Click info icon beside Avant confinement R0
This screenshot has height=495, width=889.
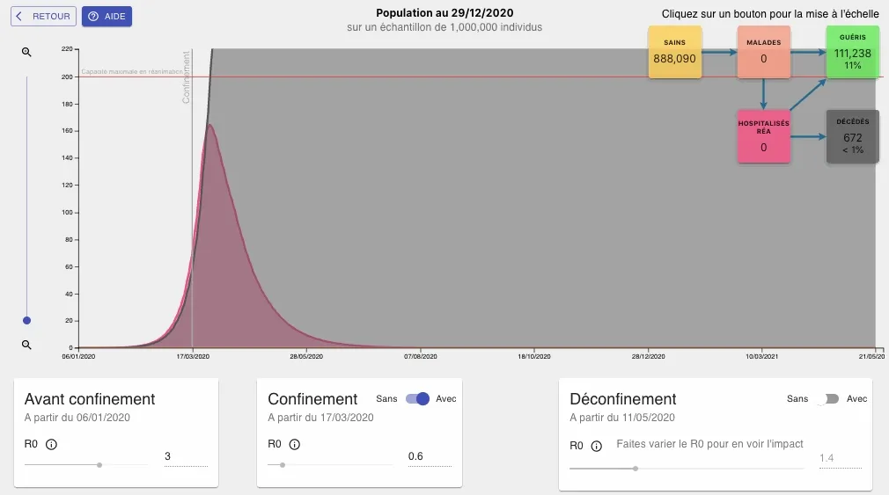point(51,445)
